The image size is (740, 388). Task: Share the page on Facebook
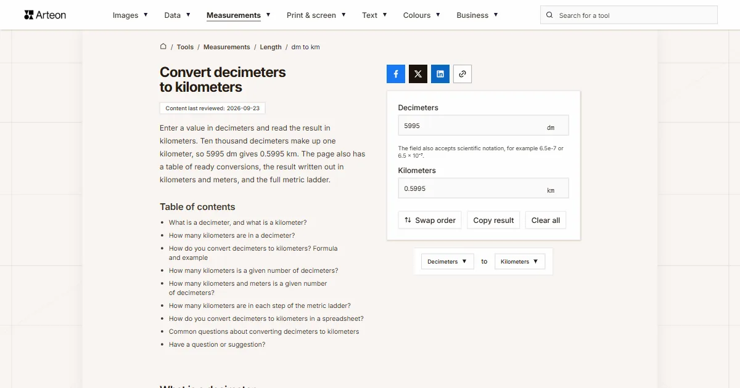click(396, 74)
